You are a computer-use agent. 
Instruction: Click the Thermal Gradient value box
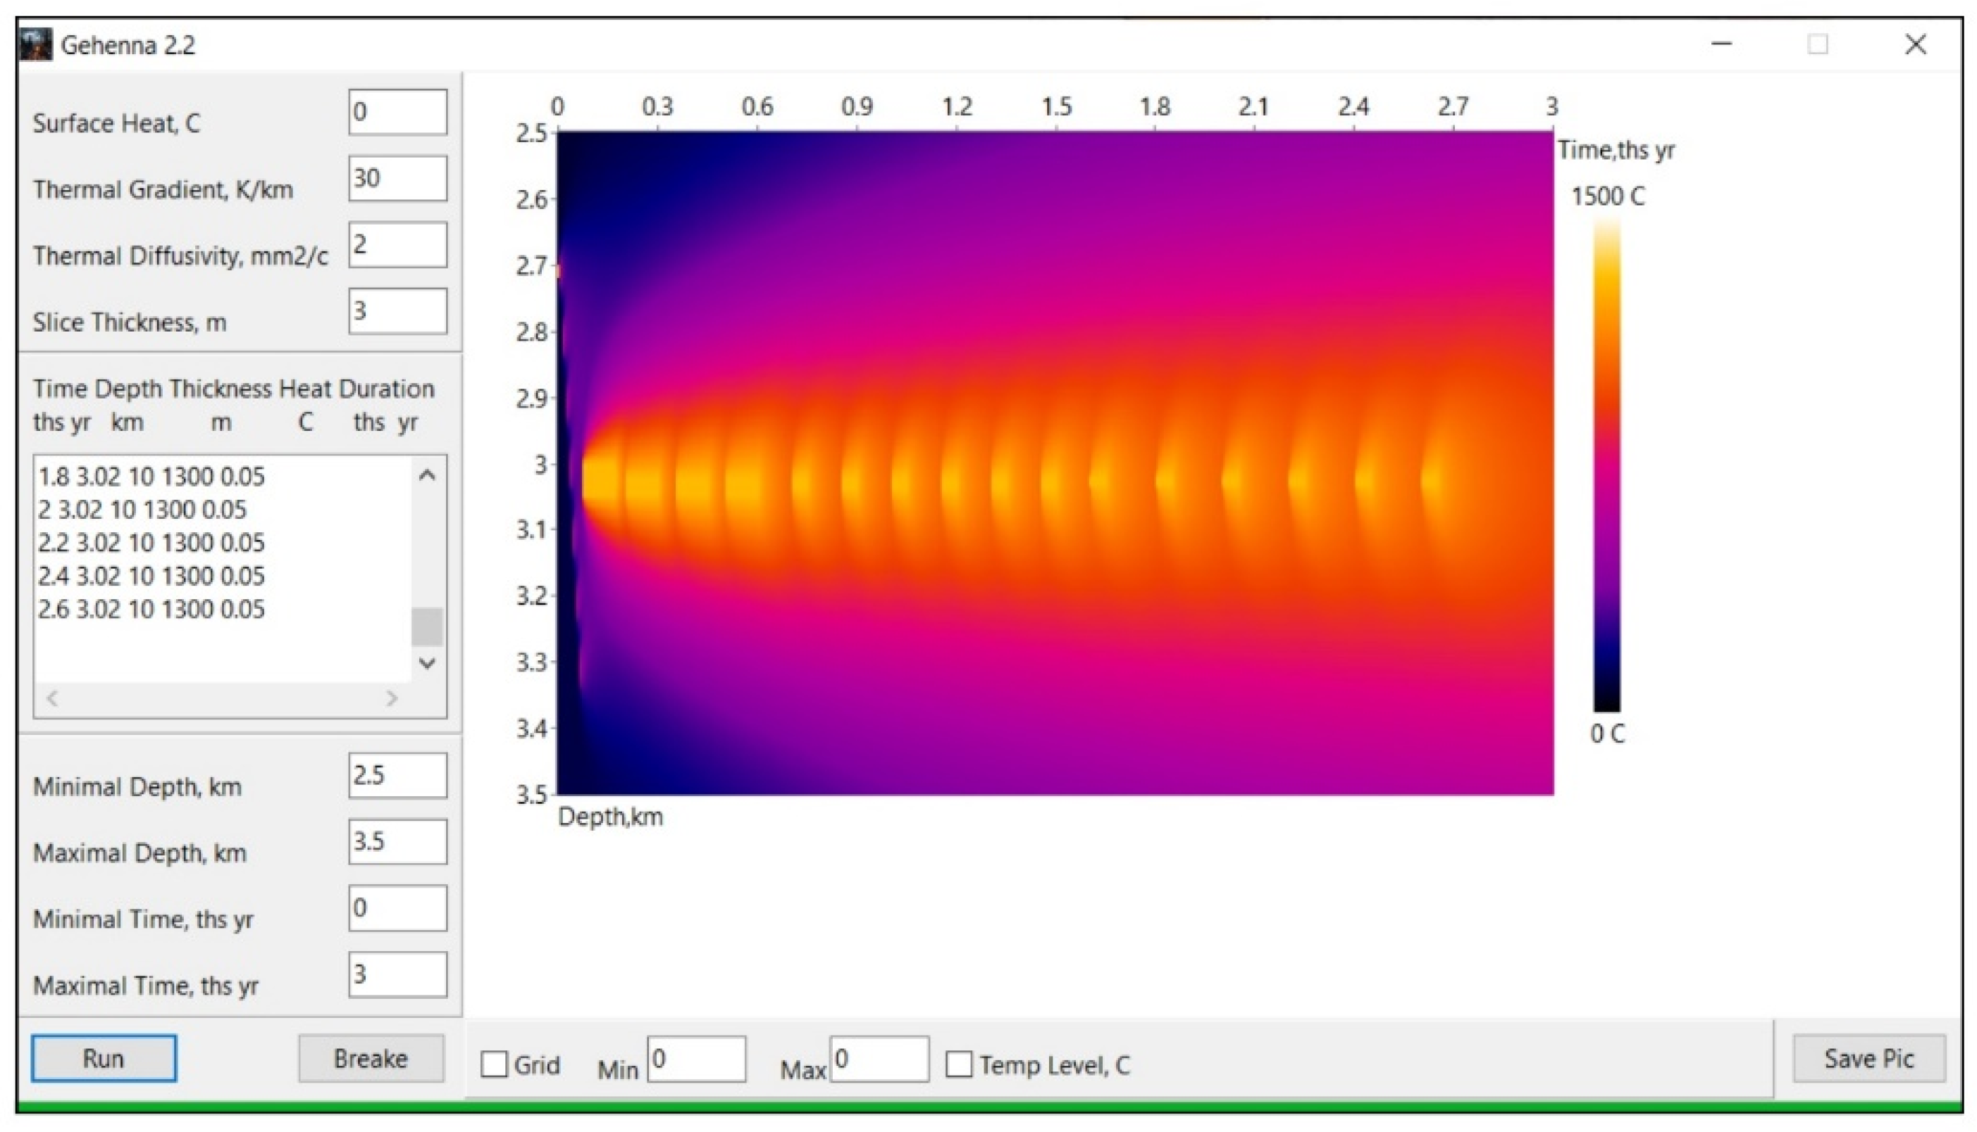pos(397,179)
